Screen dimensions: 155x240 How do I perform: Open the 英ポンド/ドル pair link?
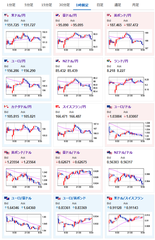click(x=21, y=153)
